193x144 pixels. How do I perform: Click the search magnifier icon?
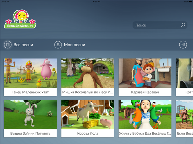click(x=183, y=25)
